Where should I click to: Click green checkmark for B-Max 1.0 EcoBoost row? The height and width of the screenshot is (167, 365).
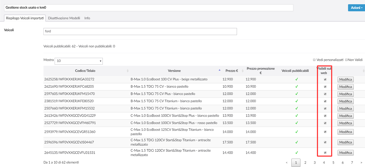point(296,79)
